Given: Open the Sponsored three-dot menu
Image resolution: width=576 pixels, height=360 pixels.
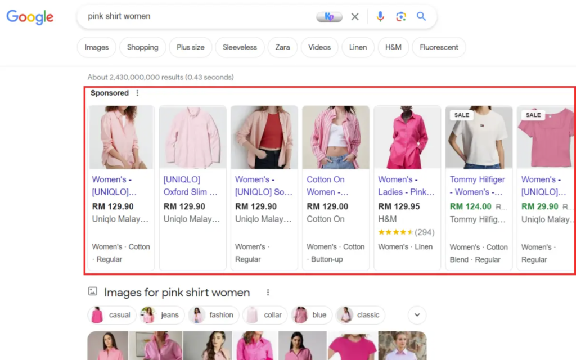Looking at the screenshot, I should coord(137,93).
